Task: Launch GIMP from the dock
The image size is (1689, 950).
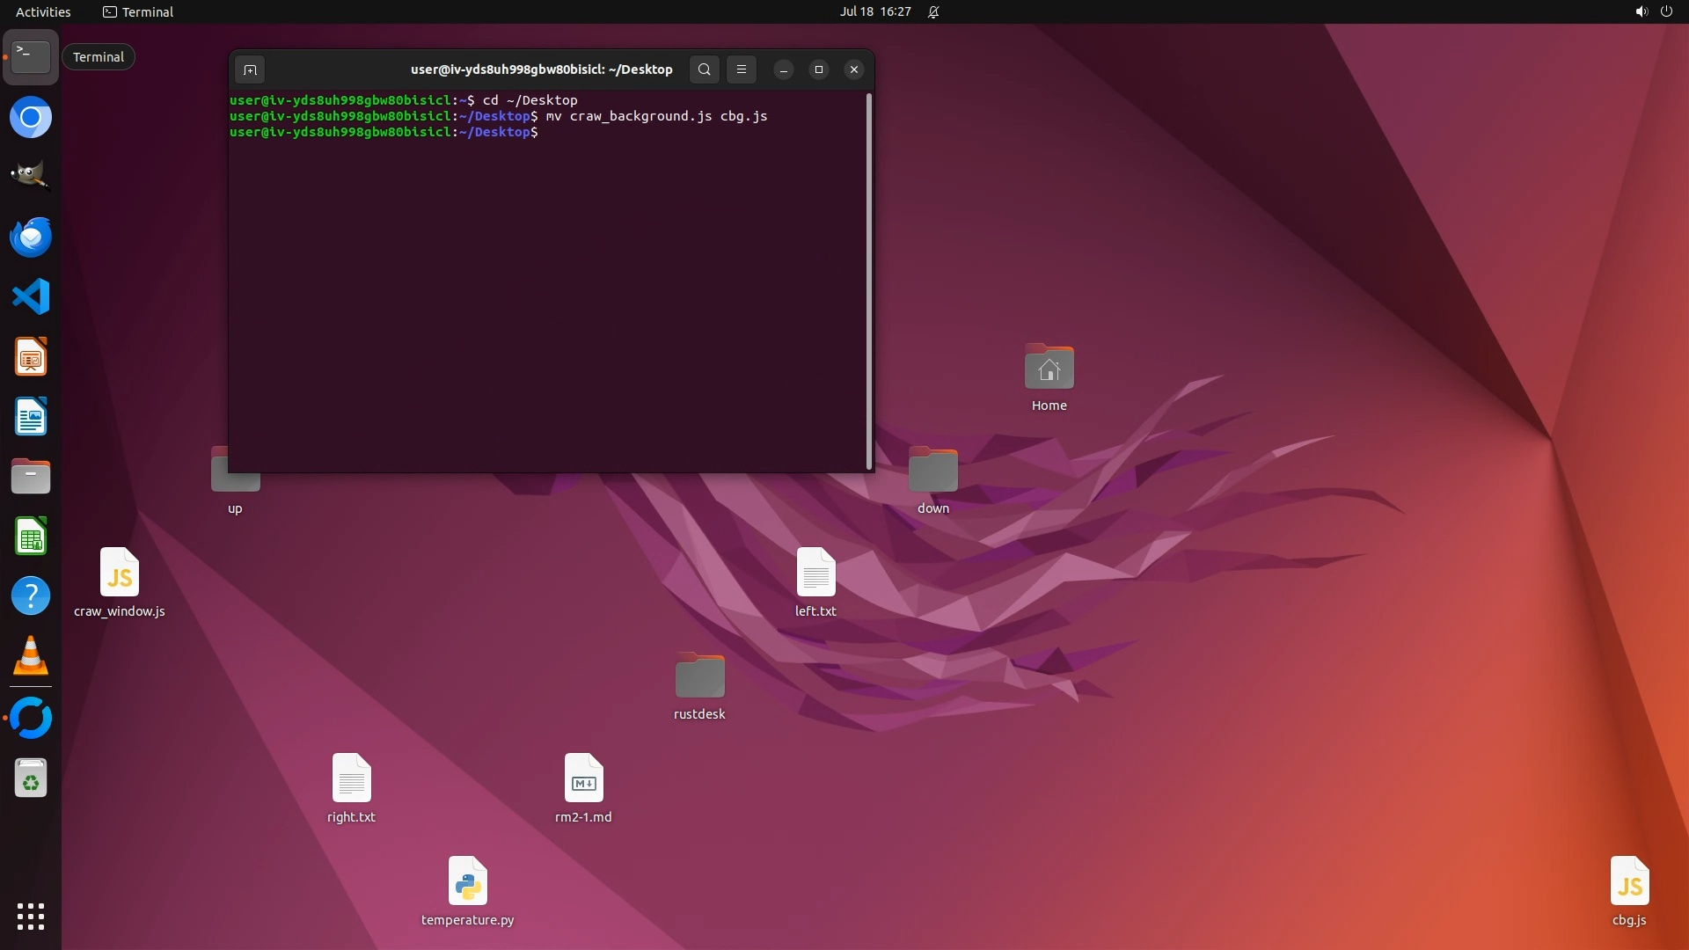Action: [31, 176]
